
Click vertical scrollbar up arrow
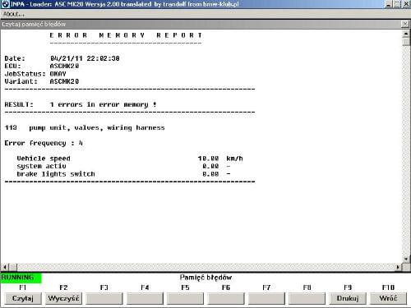pos(406,34)
